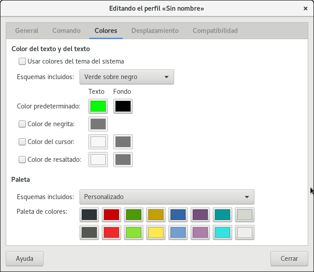
Task: Check the 'Color de resaltado' option
Action: (22, 159)
